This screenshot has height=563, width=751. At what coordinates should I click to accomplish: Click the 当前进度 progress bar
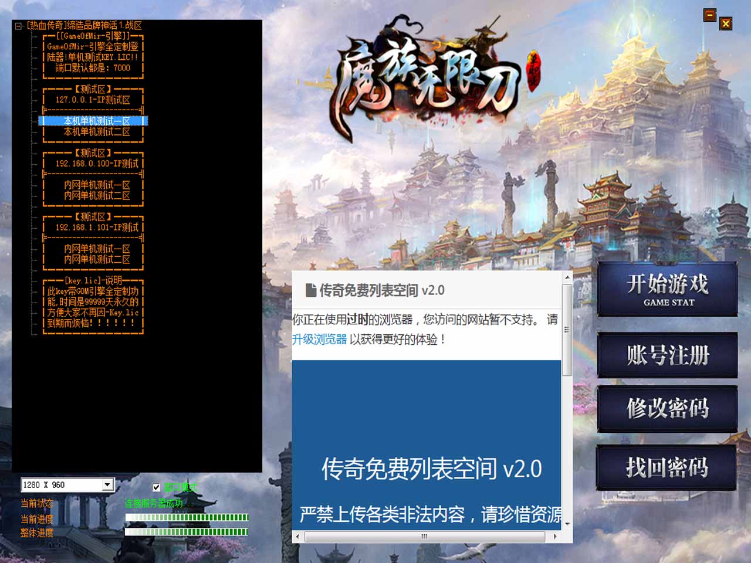(x=187, y=517)
